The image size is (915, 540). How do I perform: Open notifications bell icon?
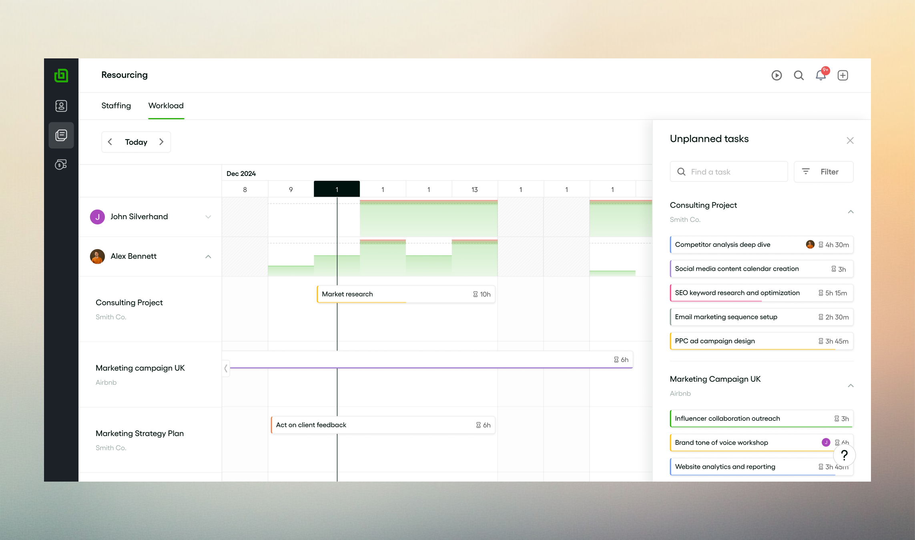[x=821, y=75]
